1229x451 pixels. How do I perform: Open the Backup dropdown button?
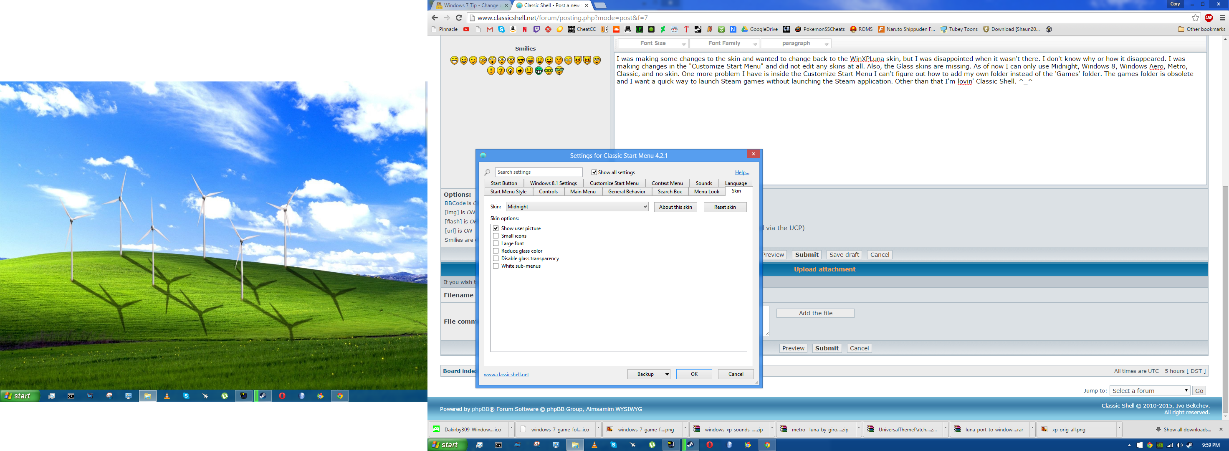tap(649, 374)
